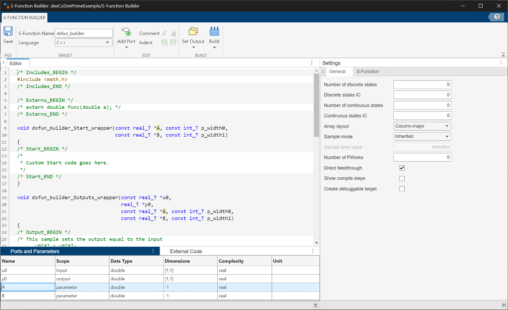Open the Editor panel options menu
Viewport: 508px width, 310px height.
click(x=311, y=63)
